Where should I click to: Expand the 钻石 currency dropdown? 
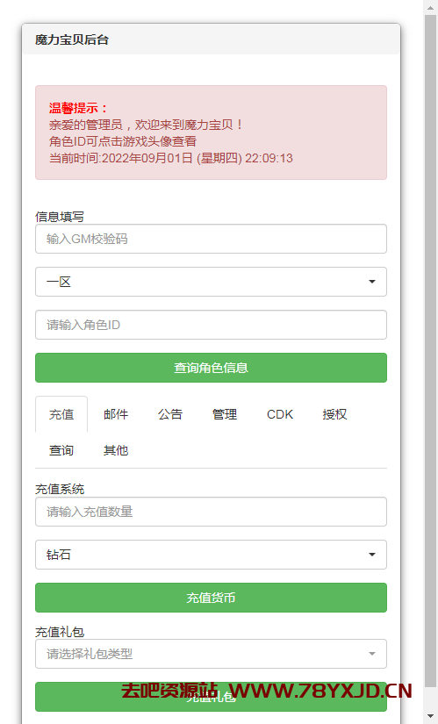(211, 555)
